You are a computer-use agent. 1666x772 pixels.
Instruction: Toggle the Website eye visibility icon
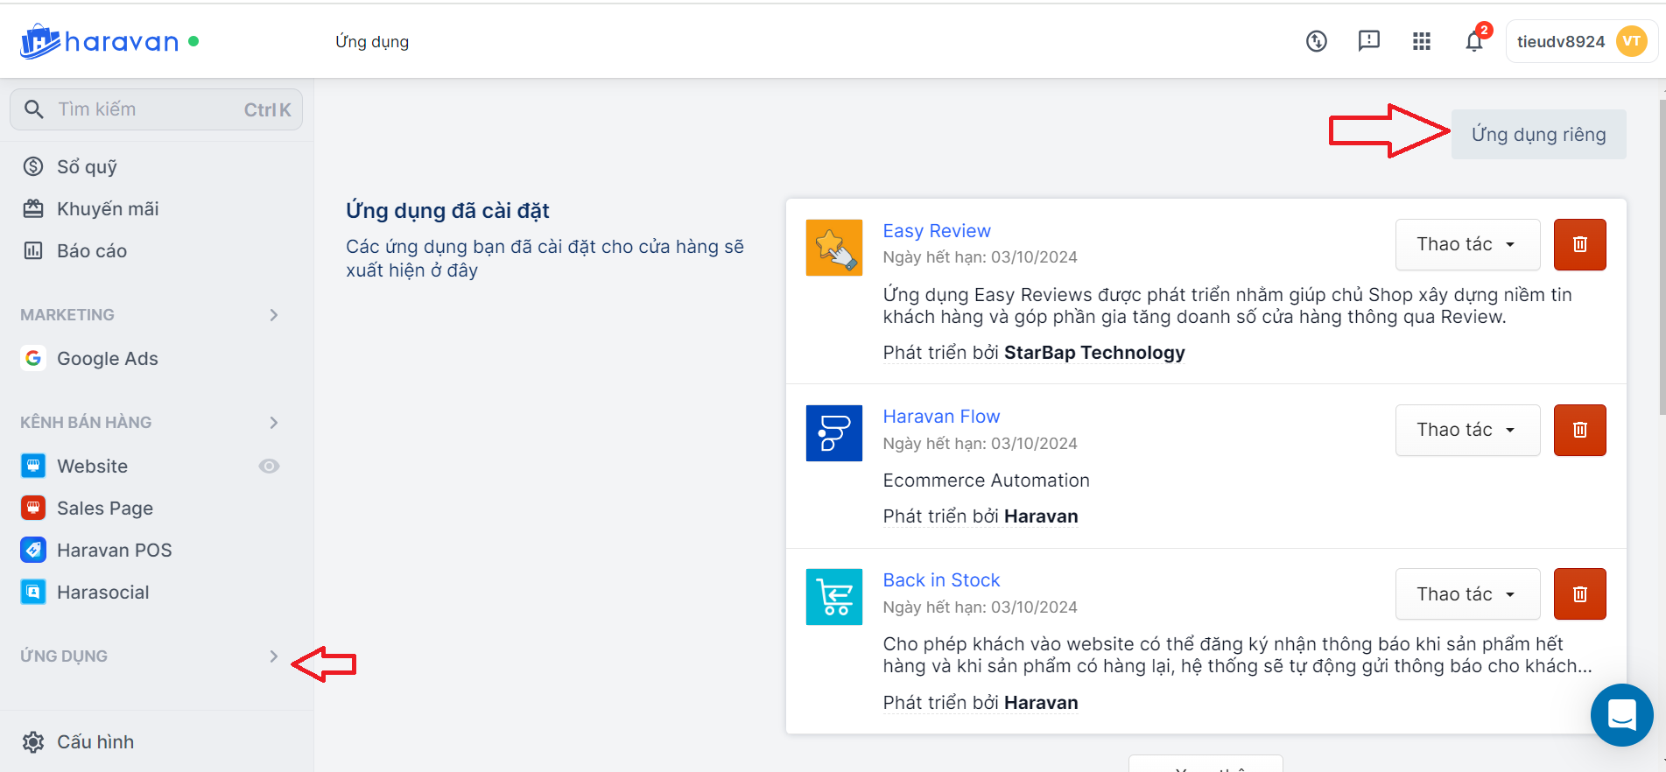click(x=269, y=466)
